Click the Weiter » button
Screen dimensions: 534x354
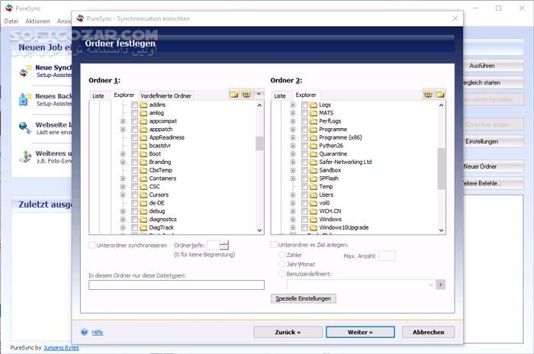click(360, 332)
